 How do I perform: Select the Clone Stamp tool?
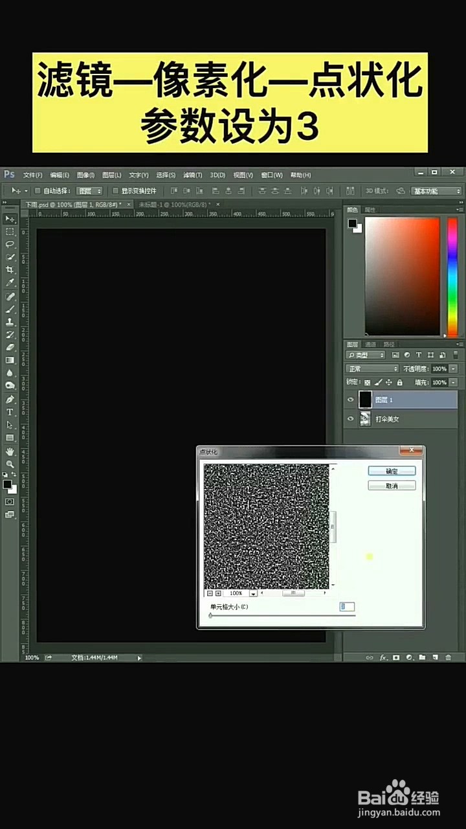10,322
